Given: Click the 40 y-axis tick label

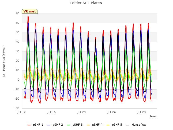Looking at the screenshot, I should coord(17,42).
